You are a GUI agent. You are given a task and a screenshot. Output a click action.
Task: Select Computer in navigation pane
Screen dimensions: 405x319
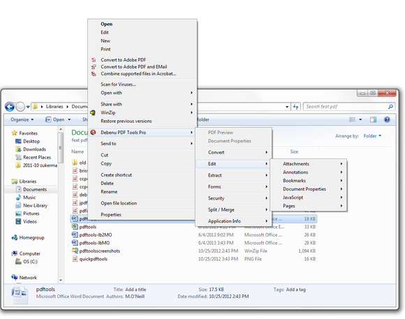pos(30,253)
